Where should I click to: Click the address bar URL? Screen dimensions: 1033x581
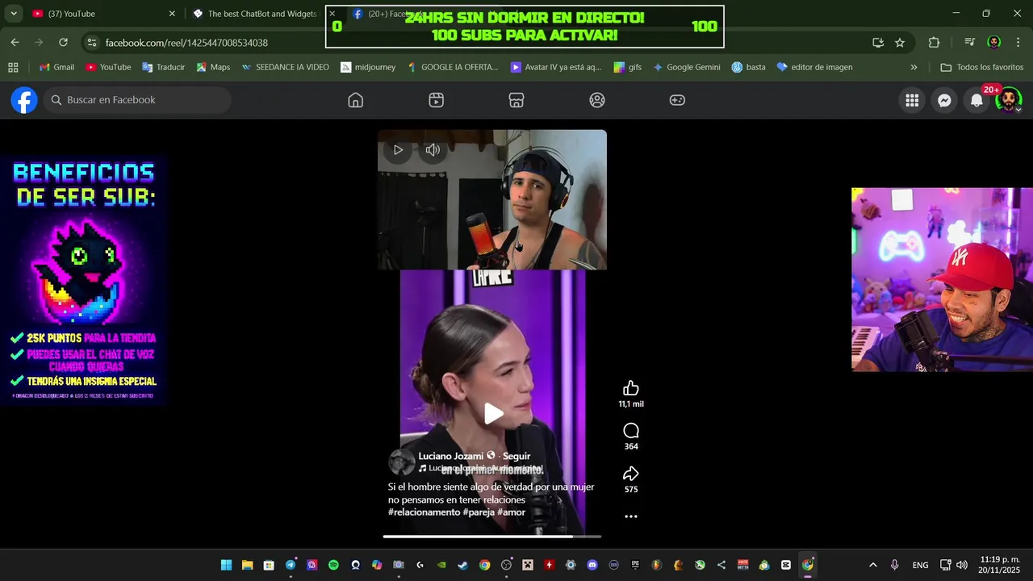186,43
